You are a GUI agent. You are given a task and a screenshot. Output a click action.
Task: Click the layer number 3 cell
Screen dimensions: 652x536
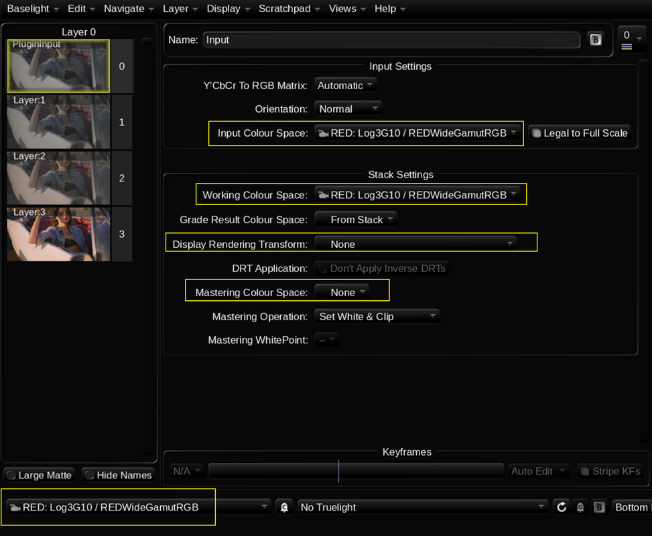(122, 234)
